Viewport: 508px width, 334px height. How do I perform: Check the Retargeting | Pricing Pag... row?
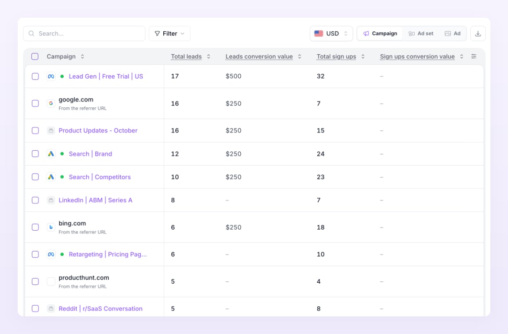click(x=35, y=254)
